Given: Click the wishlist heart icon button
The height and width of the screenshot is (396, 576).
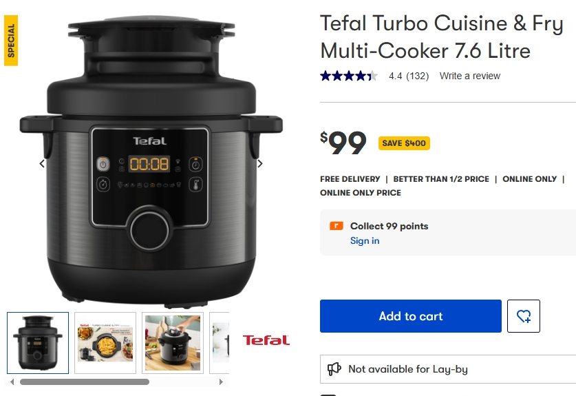Looking at the screenshot, I should pos(524,316).
